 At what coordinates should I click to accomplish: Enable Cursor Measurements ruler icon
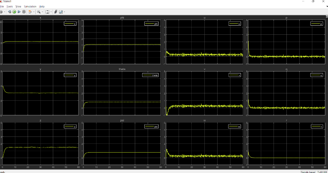61,12
